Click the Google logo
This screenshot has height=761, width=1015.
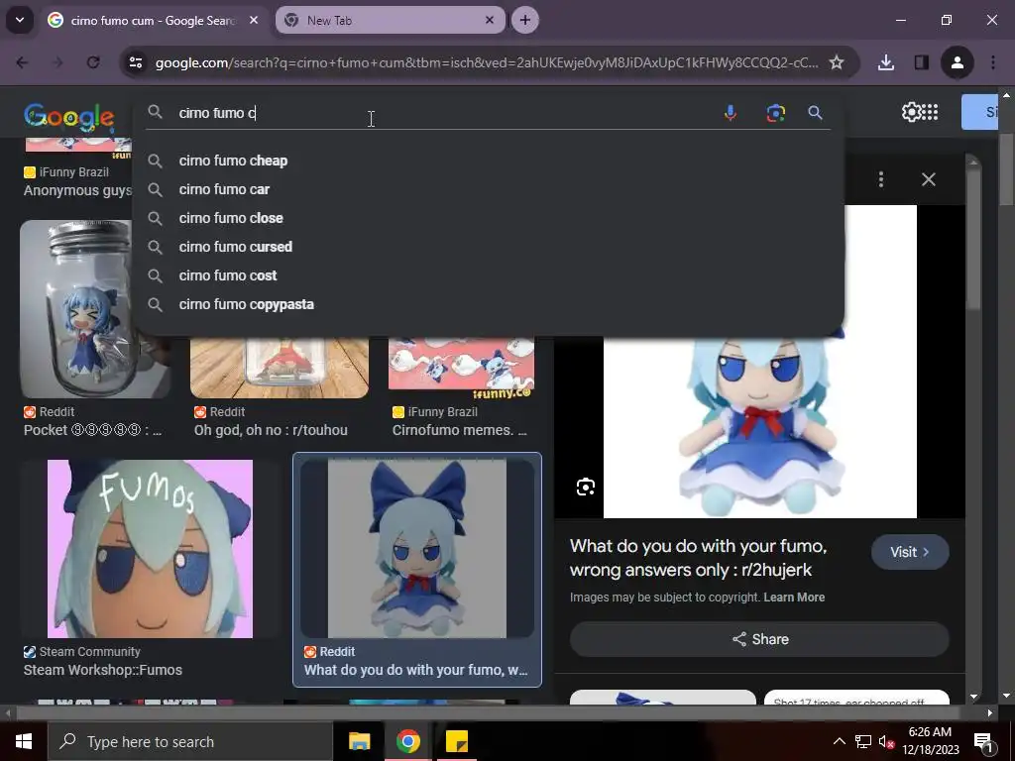[x=69, y=117]
